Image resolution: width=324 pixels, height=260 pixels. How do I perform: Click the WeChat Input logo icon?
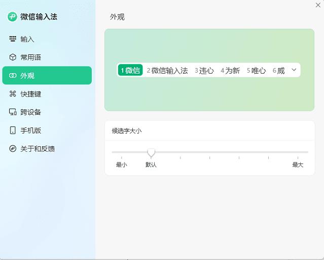pos(12,17)
